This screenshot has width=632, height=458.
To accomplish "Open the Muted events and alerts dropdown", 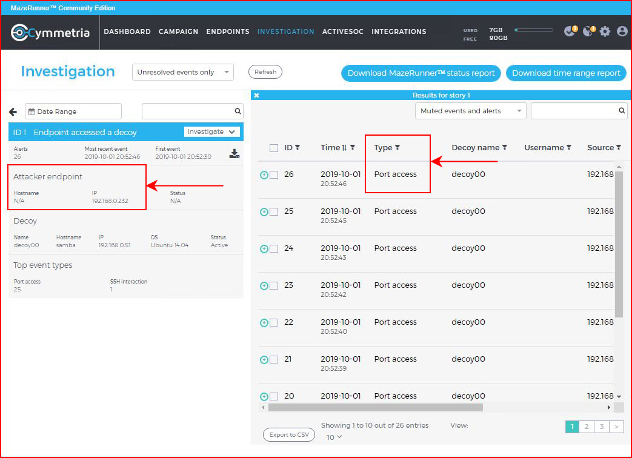I will [470, 111].
